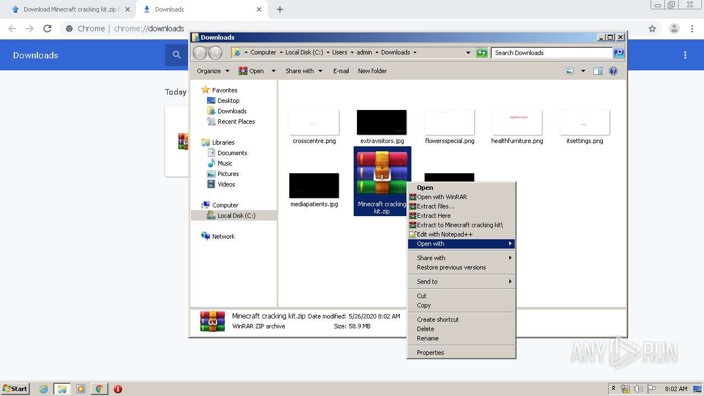Click Local Disk (C:) in breadcrumb path
The image size is (704, 396).
point(304,52)
